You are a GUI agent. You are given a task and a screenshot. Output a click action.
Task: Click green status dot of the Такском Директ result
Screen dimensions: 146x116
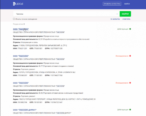(130, 110)
